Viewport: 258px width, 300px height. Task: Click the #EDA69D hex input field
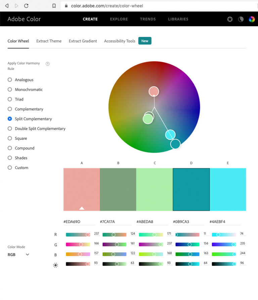pyautogui.click(x=79, y=222)
